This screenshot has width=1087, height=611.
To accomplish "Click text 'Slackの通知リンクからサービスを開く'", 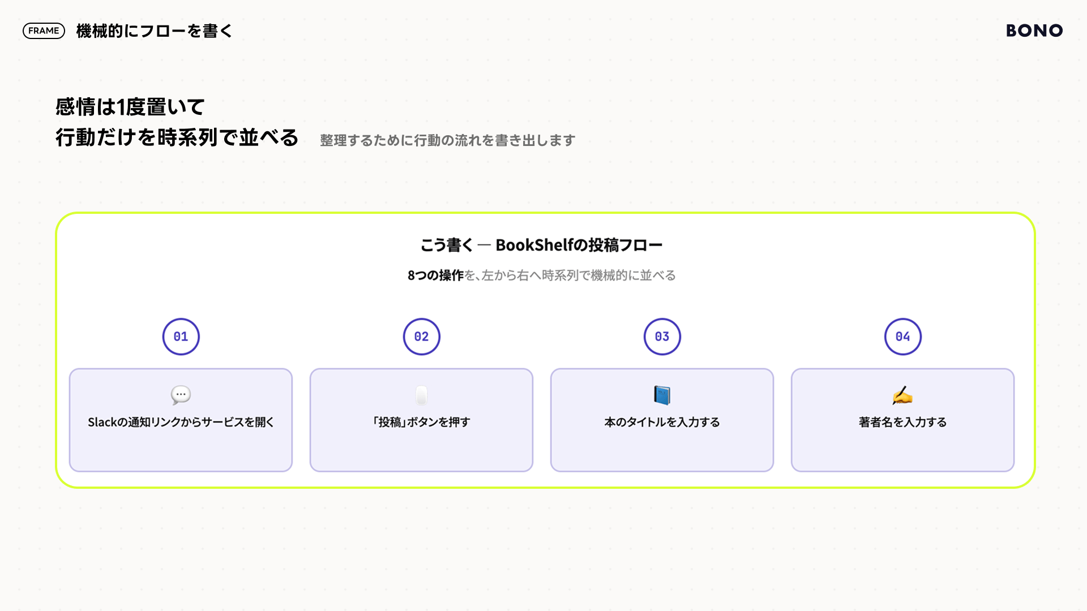I will point(181,422).
